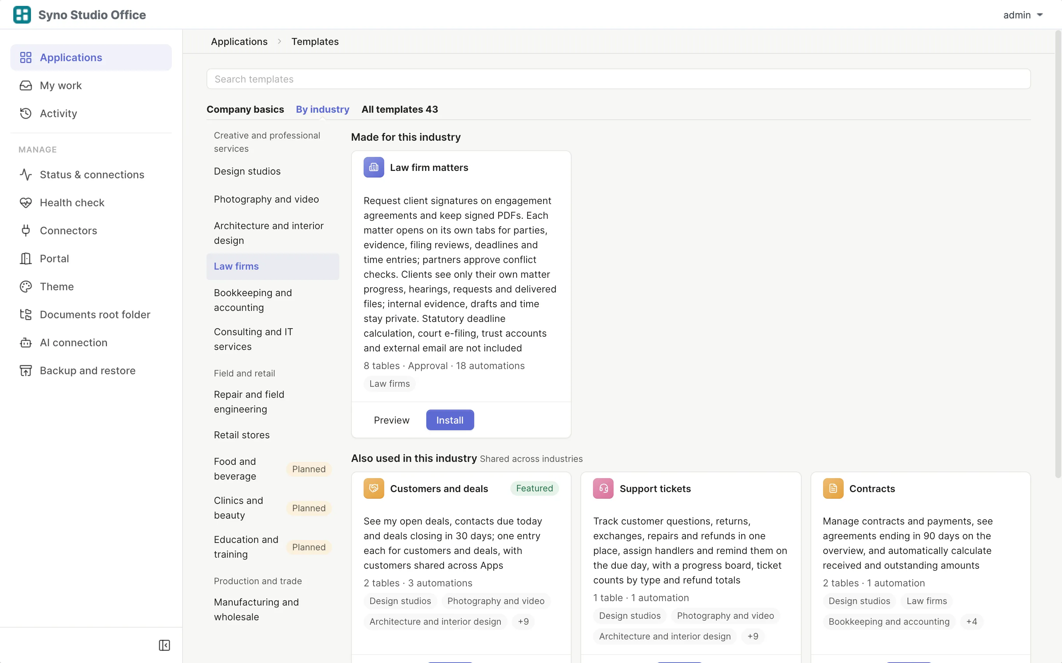The height and width of the screenshot is (663, 1062).
Task: Click the My work inbox icon
Action: click(26, 85)
